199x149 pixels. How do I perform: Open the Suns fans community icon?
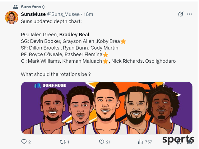16,7
